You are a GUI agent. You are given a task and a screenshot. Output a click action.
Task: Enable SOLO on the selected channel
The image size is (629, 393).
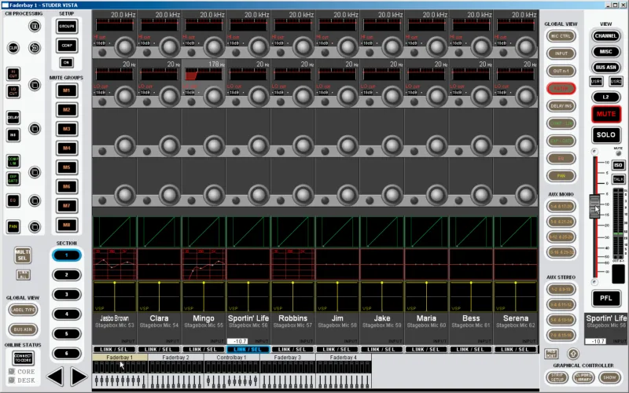click(605, 134)
